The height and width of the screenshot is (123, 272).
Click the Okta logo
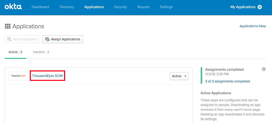coord(13,7)
